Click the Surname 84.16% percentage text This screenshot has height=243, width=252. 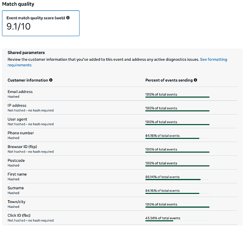click(x=163, y=190)
